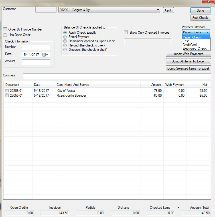Click the Done button

200,11
